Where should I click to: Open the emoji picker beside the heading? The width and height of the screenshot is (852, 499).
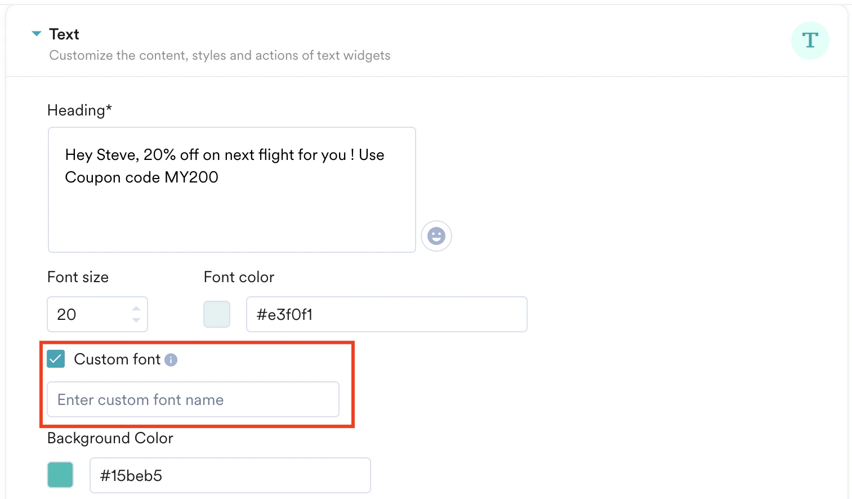pyautogui.click(x=436, y=236)
